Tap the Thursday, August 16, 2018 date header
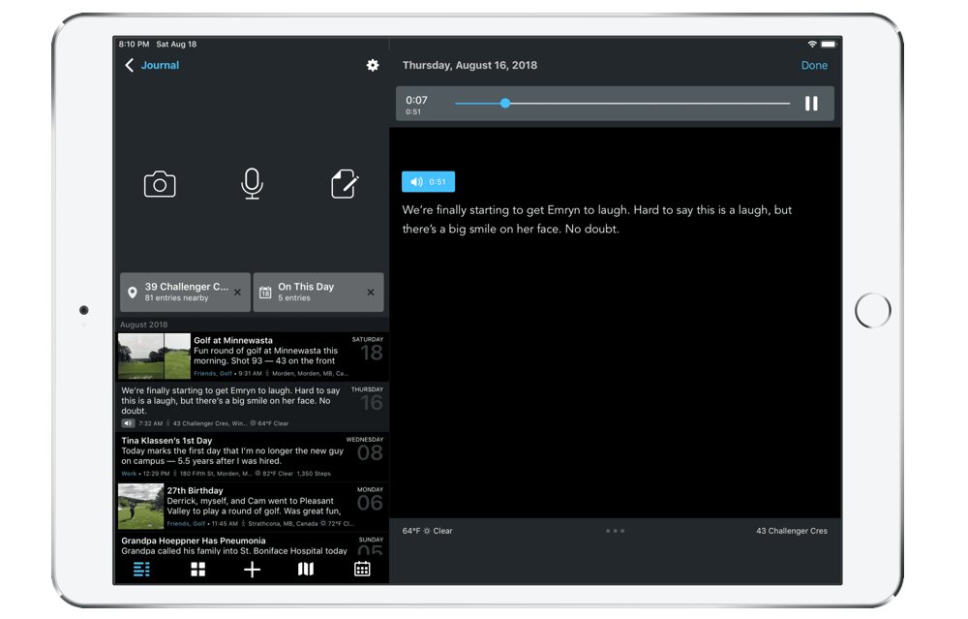 tap(469, 66)
